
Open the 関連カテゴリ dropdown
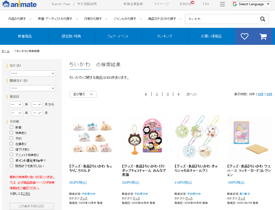(x=33, y=88)
